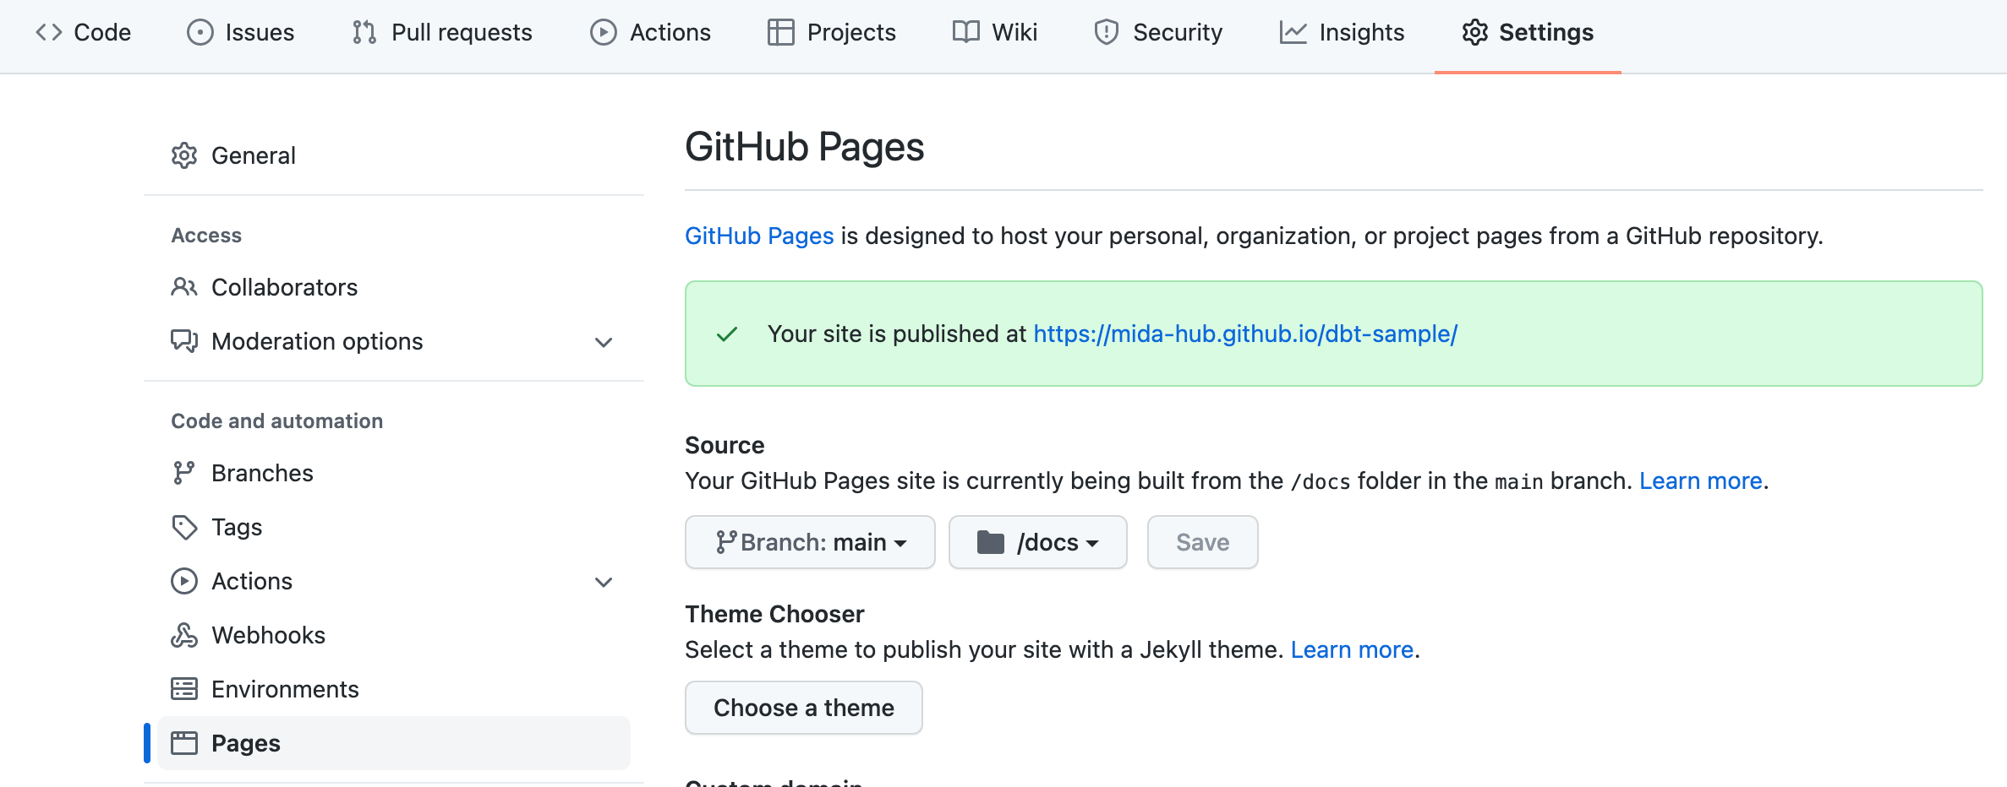Click the GitHub Pages intro link
Image resolution: width=2007 pixels, height=787 pixels.
coord(759,236)
